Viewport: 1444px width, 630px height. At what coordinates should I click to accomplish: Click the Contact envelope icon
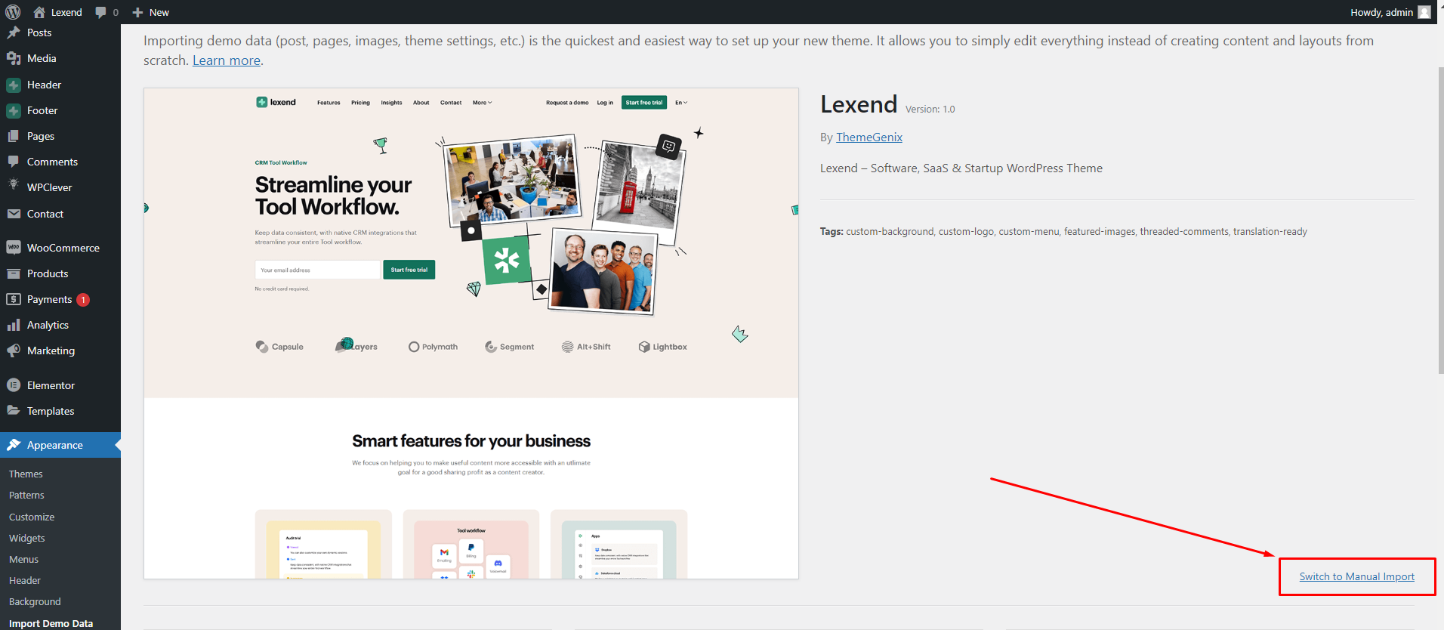click(14, 214)
